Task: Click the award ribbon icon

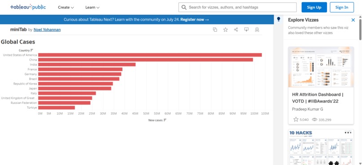Action: pyautogui.click(x=257, y=30)
